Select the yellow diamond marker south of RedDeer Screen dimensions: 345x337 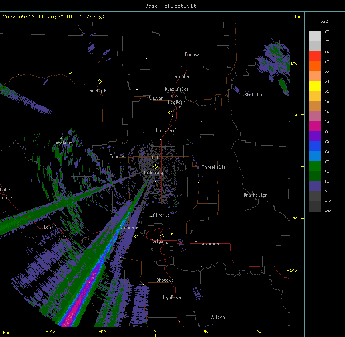(170, 112)
